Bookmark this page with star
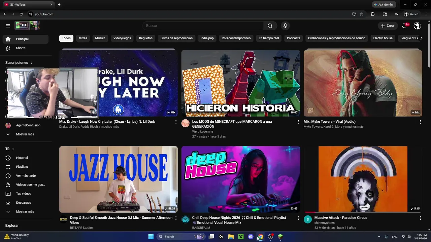Viewport: 431px width, 242px height. (361, 14)
